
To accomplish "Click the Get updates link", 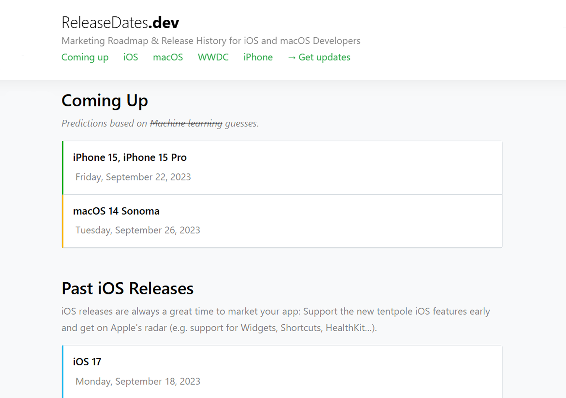I will (x=319, y=57).
